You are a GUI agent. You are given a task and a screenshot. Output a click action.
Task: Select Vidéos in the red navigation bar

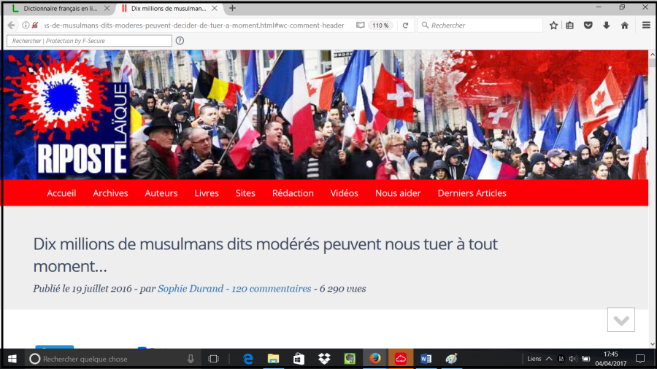pos(345,193)
